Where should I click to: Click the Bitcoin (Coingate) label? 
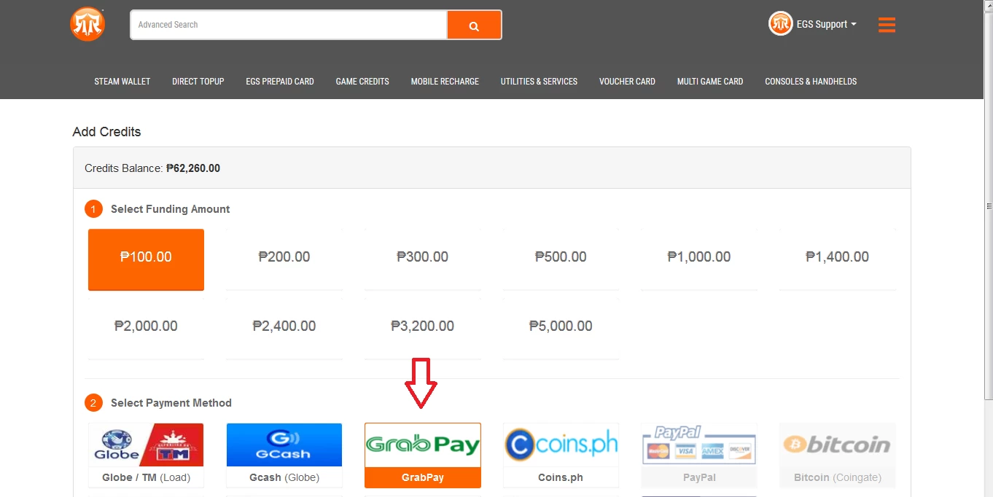coord(837,477)
